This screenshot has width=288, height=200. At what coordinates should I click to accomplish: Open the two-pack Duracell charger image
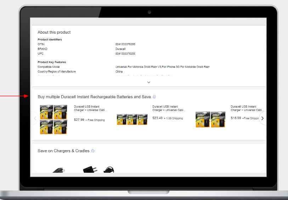210,119
